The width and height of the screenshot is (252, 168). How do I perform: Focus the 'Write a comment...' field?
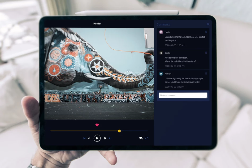183,95
